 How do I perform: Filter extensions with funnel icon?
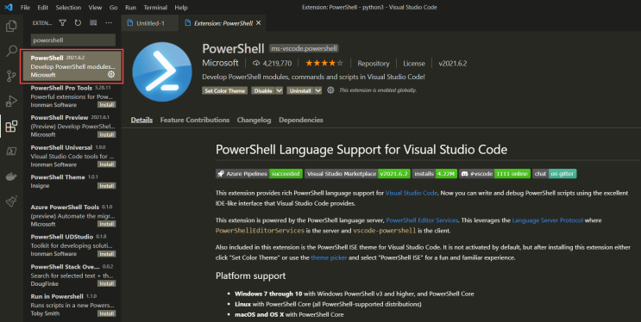62,23
